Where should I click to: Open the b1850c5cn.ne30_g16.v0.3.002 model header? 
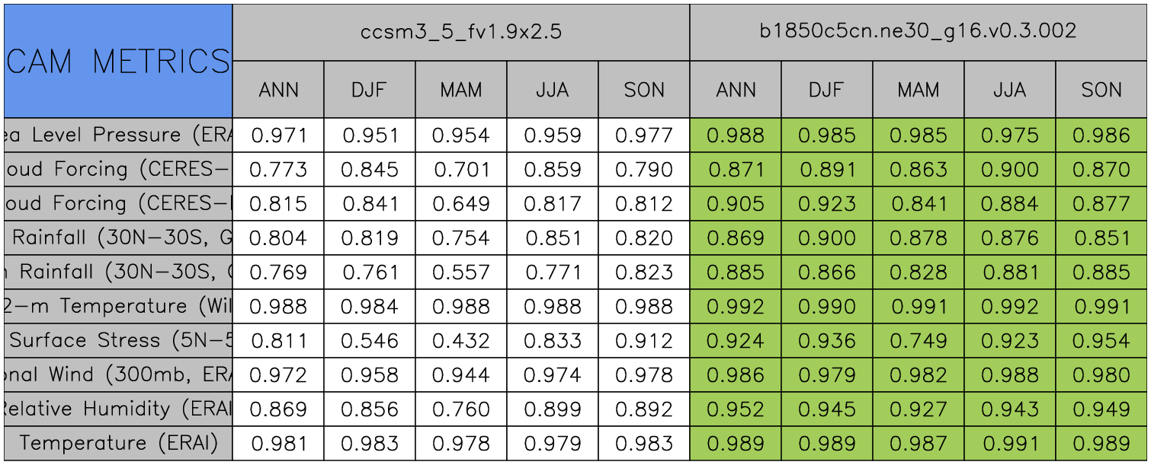tap(919, 32)
